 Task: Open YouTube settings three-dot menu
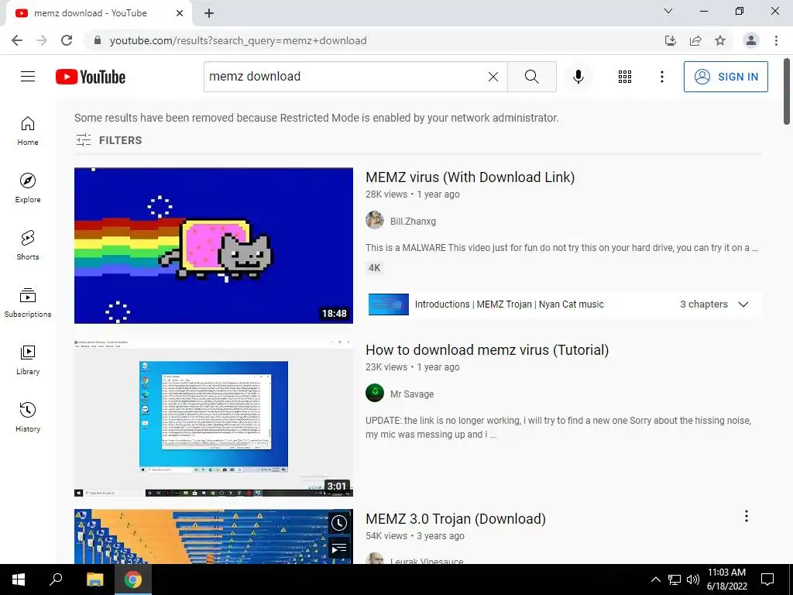tap(661, 77)
